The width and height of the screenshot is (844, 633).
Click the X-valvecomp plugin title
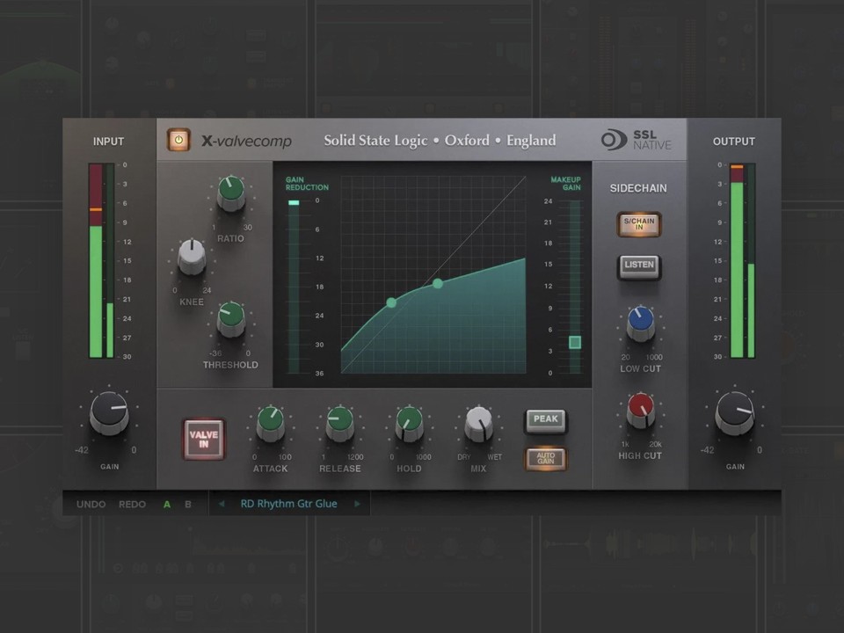pyautogui.click(x=246, y=141)
